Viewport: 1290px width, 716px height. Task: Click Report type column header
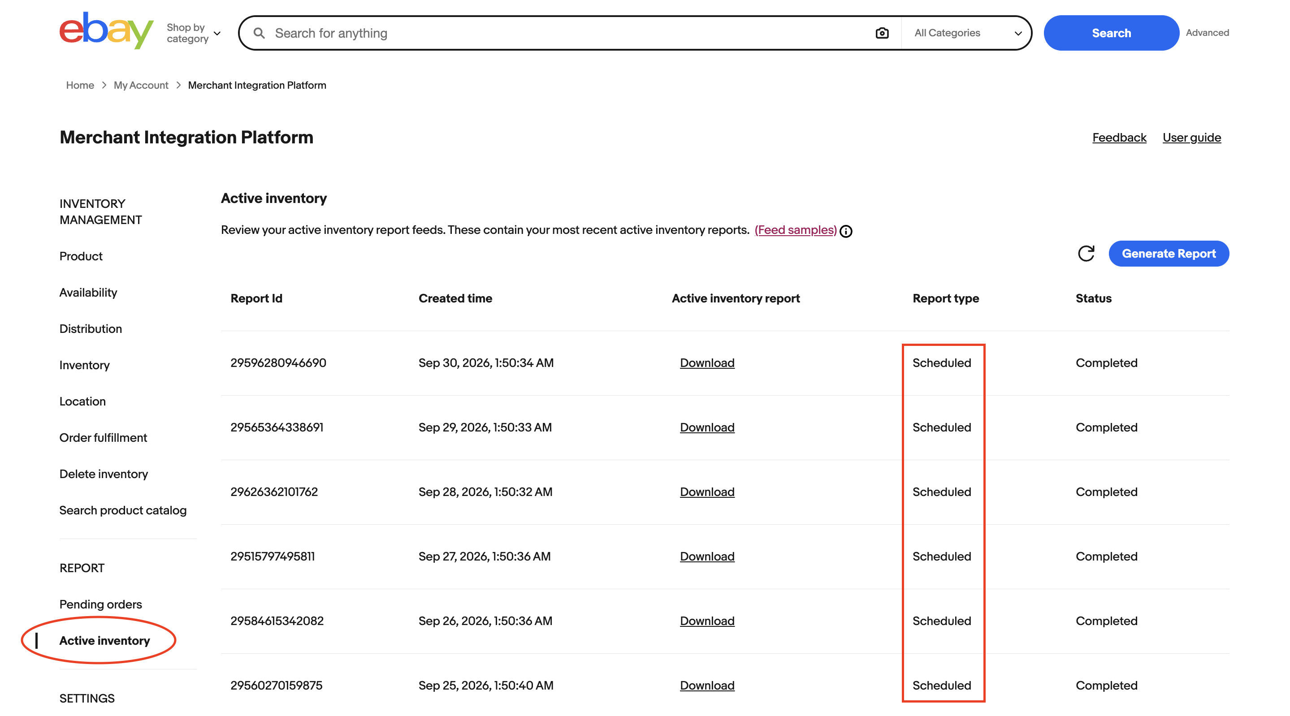(945, 298)
